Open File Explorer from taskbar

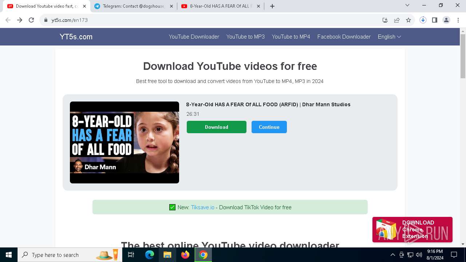pos(167,255)
